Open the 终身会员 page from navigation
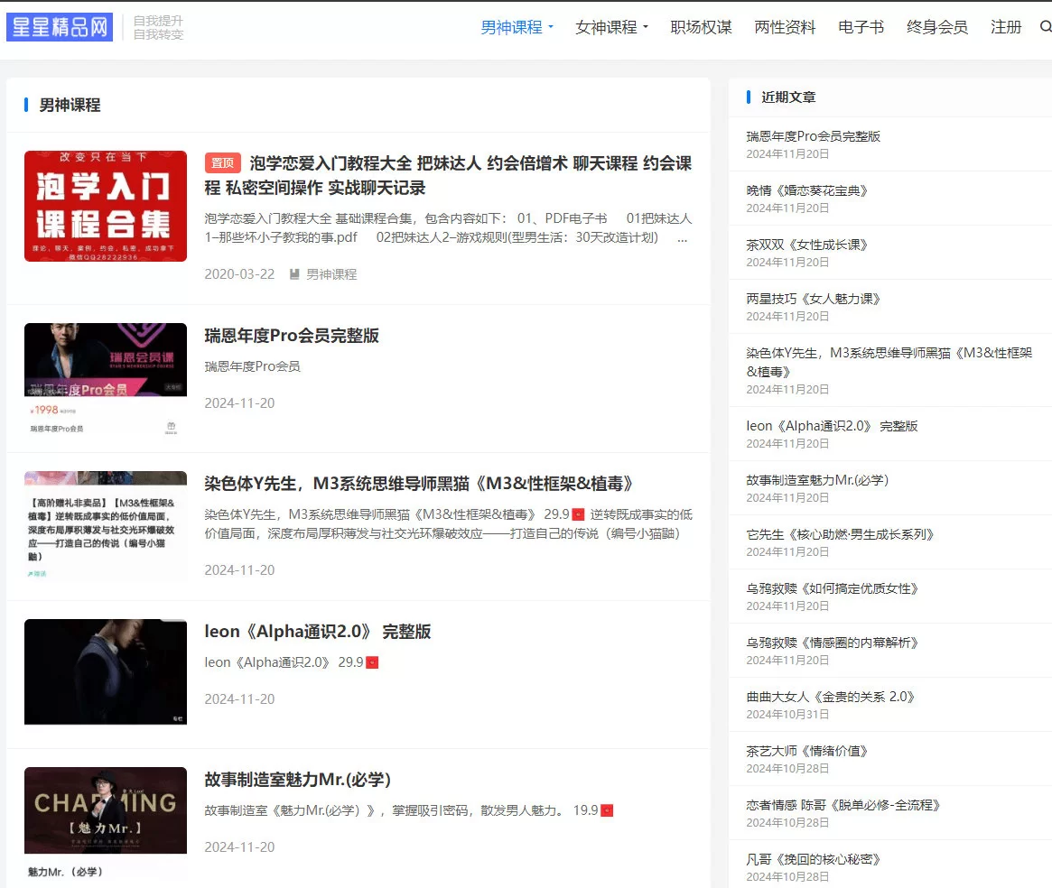Image resolution: width=1052 pixels, height=888 pixels. click(936, 27)
